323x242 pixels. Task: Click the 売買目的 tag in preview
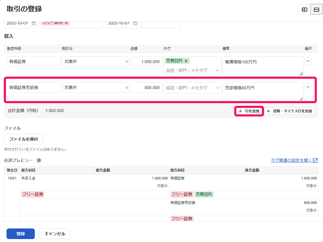204,194
